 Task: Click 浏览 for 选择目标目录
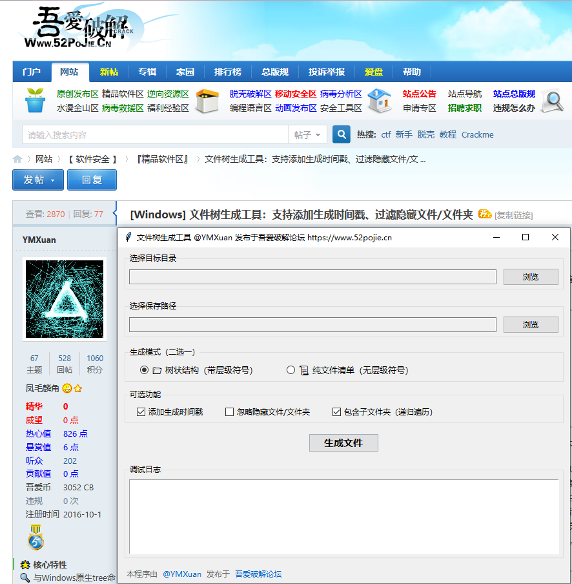click(x=531, y=276)
